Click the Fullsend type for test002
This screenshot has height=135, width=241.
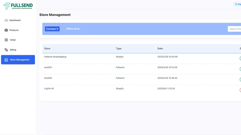click(120, 78)
